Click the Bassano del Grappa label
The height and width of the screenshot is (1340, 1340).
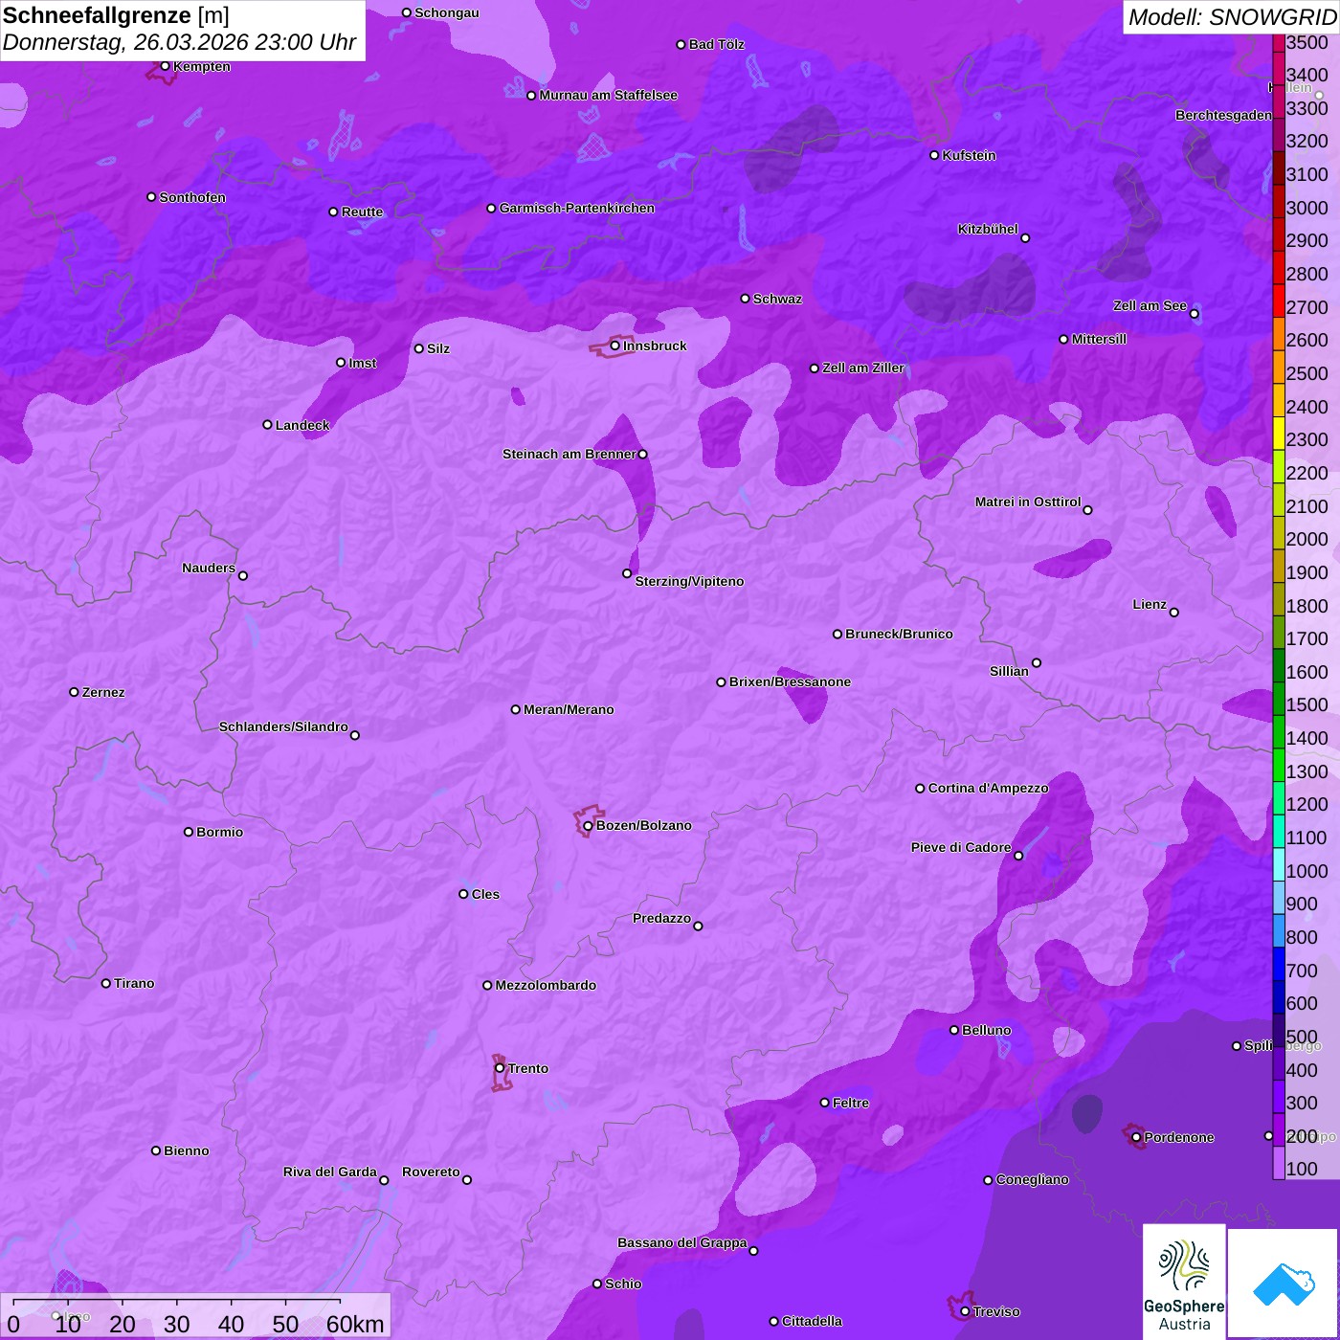(x=681, y=1242)
